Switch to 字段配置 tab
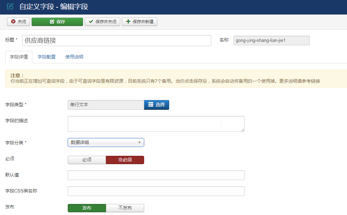 click(47, 57)
